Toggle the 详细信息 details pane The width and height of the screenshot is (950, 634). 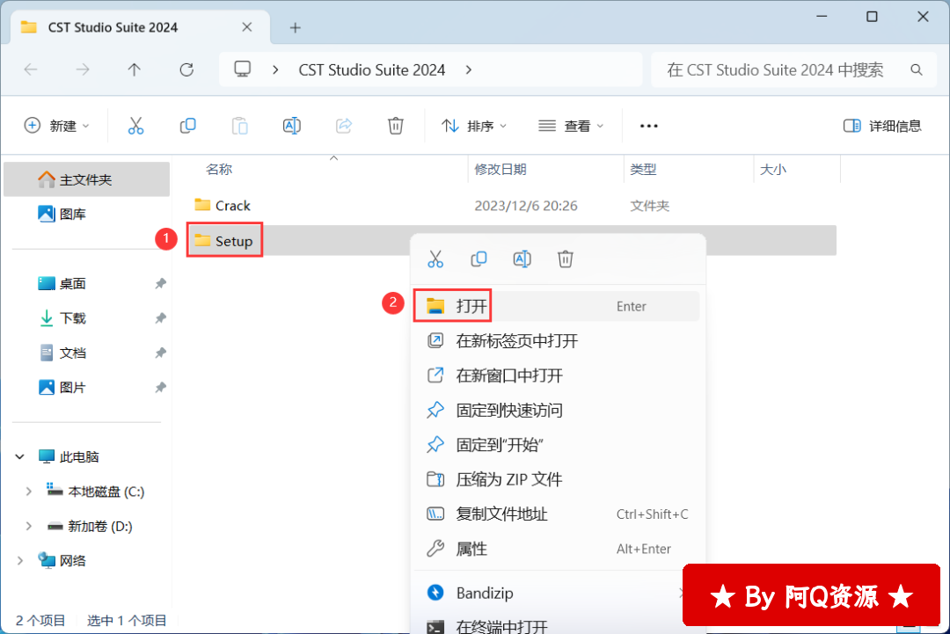click(882, 126)
